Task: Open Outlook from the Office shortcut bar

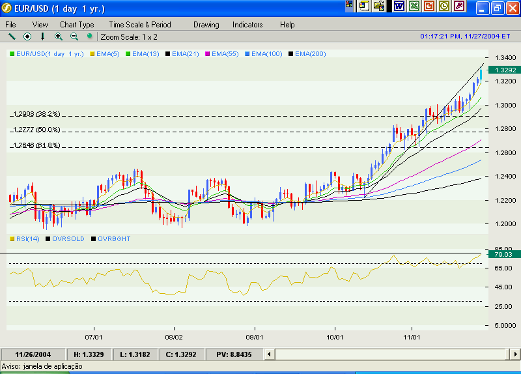Action: (x=444, y=7)
